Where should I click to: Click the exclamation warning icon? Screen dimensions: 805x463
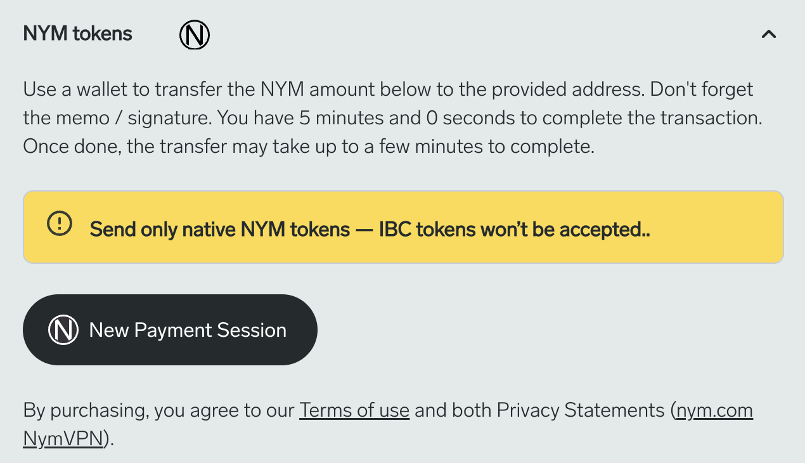pyautogui.click(x=60, y=223)
